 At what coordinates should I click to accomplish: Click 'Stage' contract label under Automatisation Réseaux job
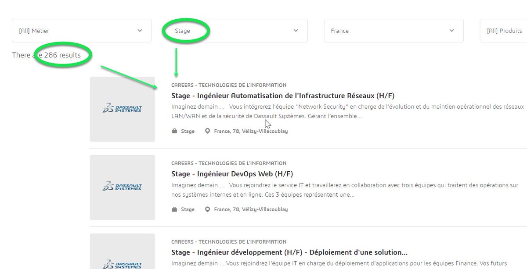[188, 131]
